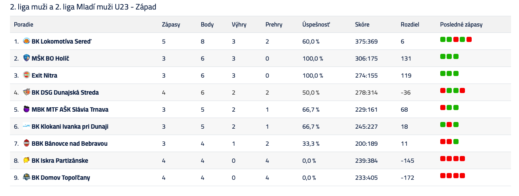
Task: Click Sereď's last red match result square
Action: point(469,40)
